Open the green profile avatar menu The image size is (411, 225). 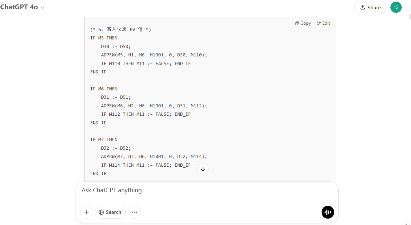tap(396, 7)
